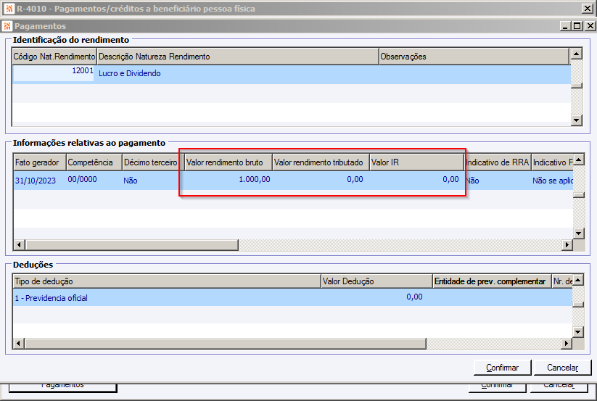This screenshot has height=401, width=597.
Task: Click the gross value cell 1.000,00
Action: [x=228, y=180]
